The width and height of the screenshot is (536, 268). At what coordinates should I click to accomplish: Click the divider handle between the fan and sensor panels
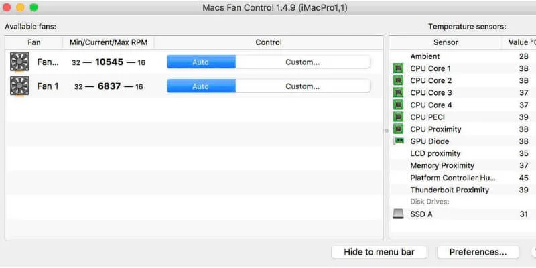[x=387, y=130]
